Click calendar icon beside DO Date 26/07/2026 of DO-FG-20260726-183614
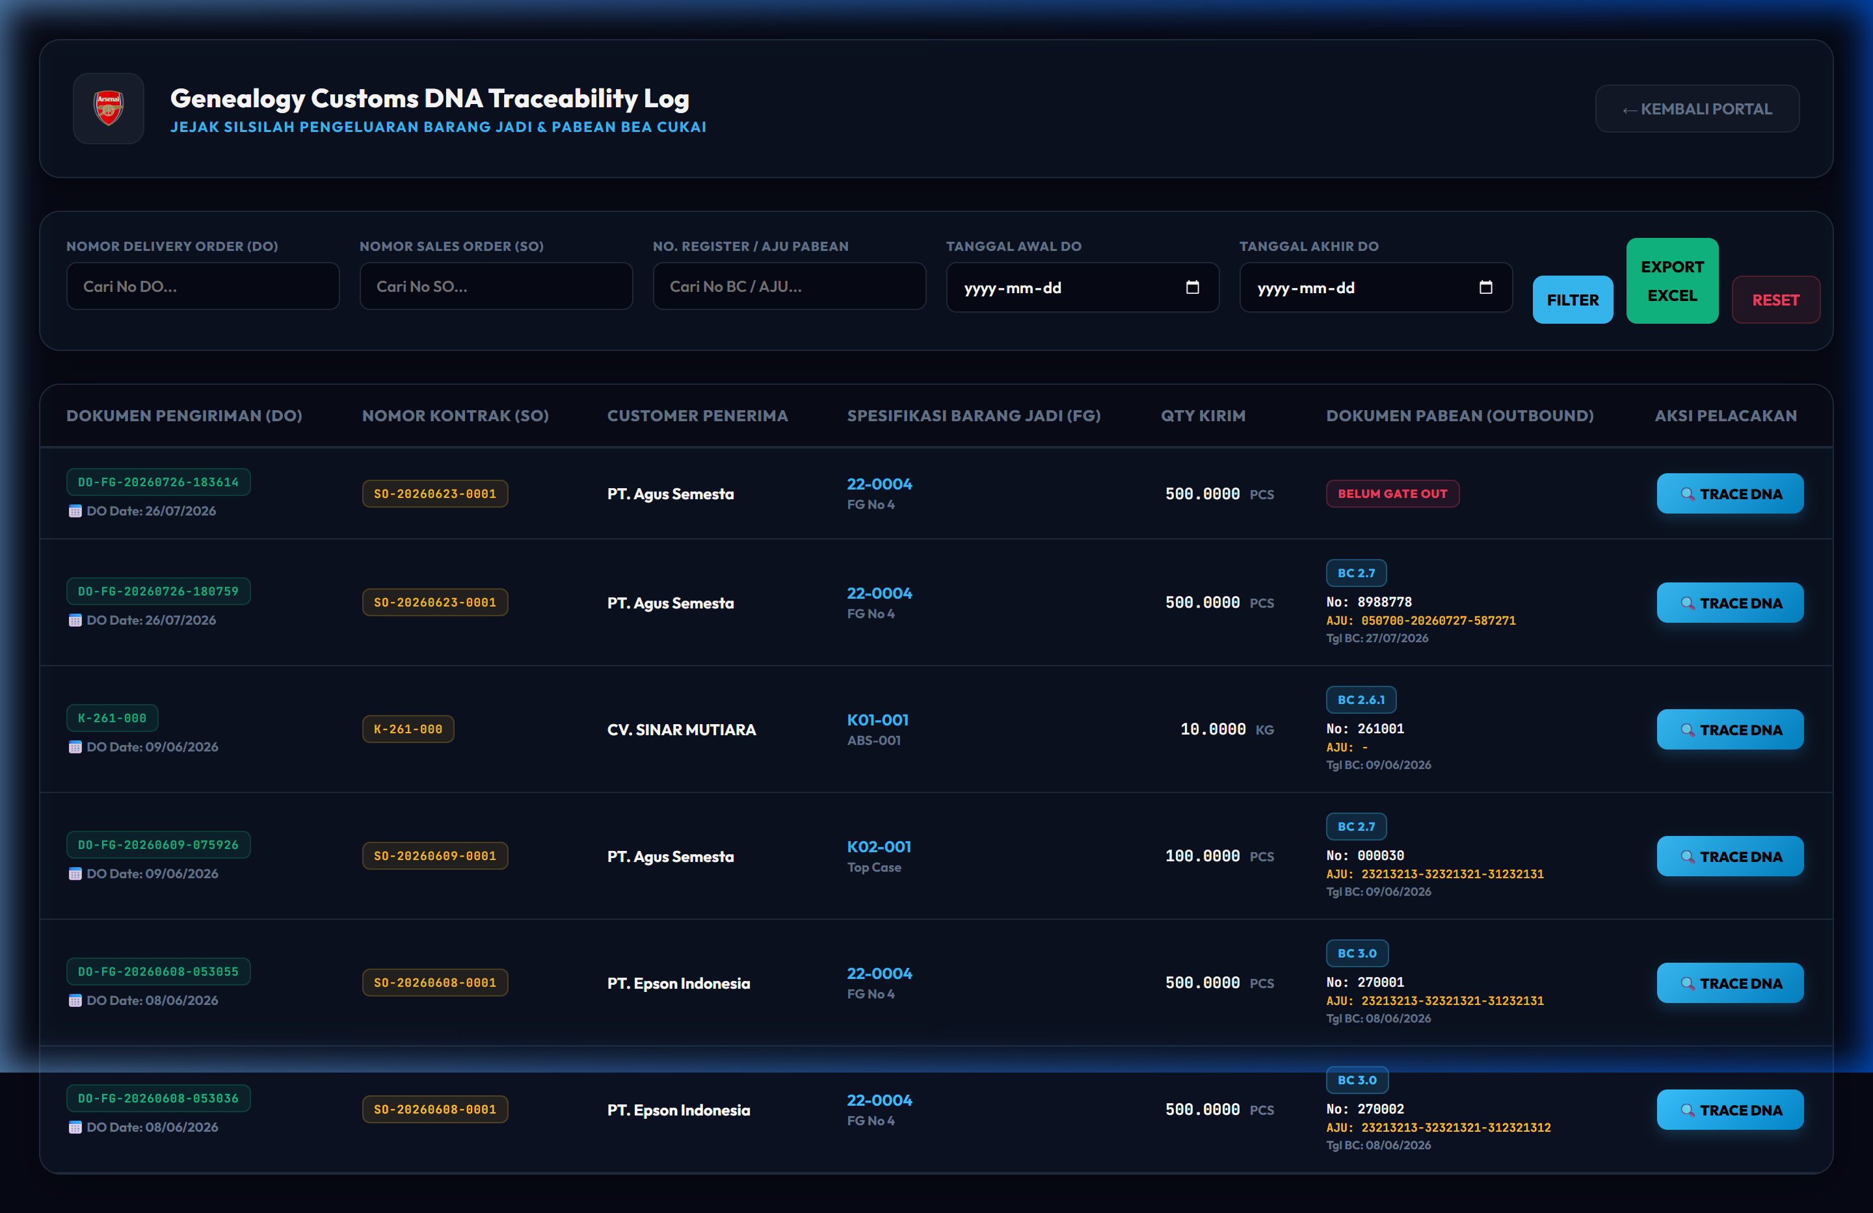1873x1213 pixels. (75, 512)
